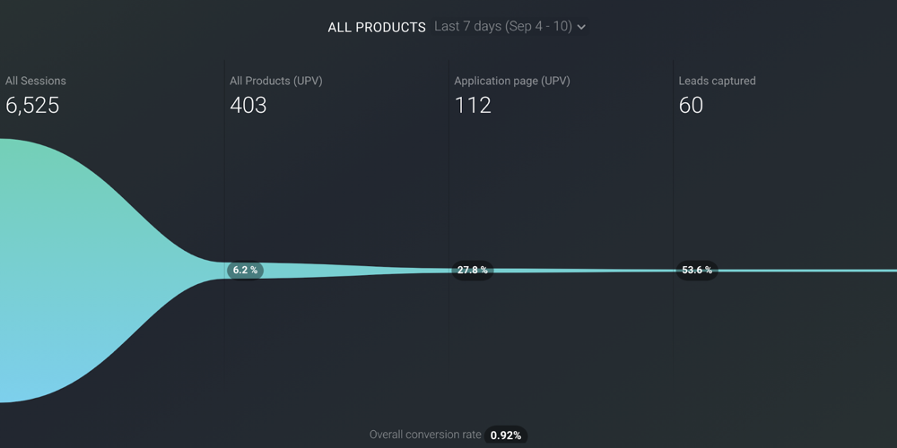Click the 6.2 % conversion badge
The image size is (897, 448).
245,270
